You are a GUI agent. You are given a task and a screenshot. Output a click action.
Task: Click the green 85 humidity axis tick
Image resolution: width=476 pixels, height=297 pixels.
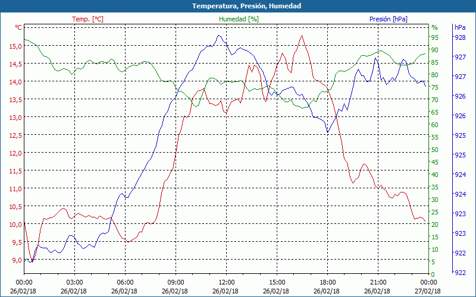point(435,62)
